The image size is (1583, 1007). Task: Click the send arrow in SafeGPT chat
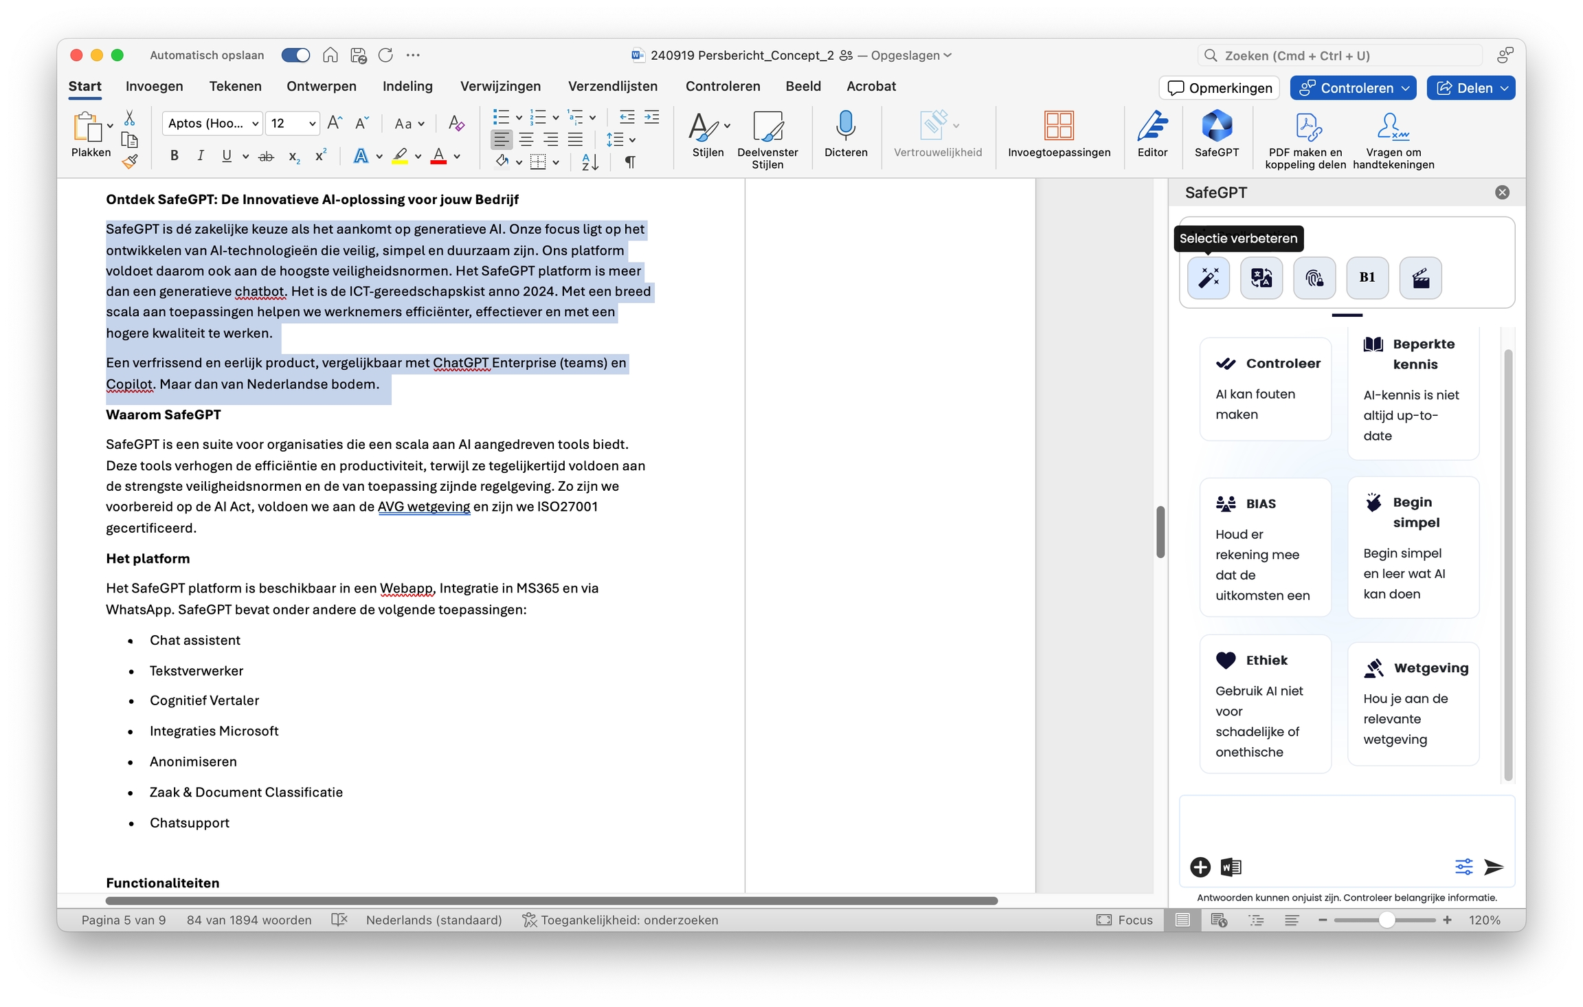click(x=1493, y=867)
